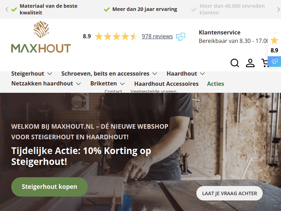Click the blue review widget icon
This screenshot has height=211, width=281.
coord(274,62)
